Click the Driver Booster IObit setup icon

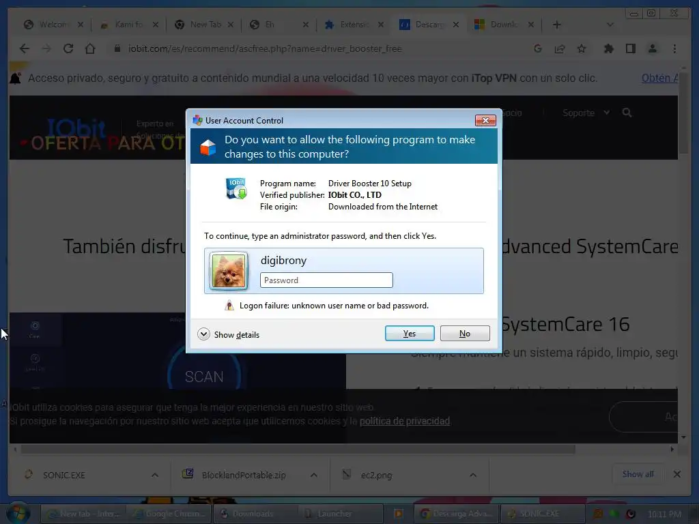point(236,188)
